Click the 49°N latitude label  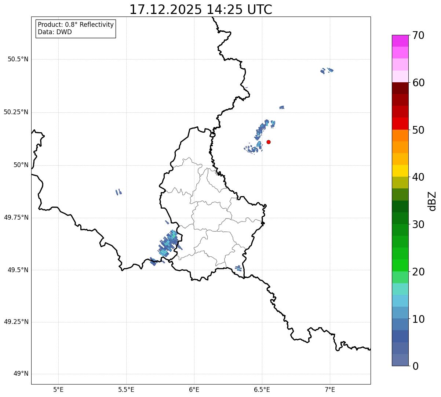click(21, 374)
